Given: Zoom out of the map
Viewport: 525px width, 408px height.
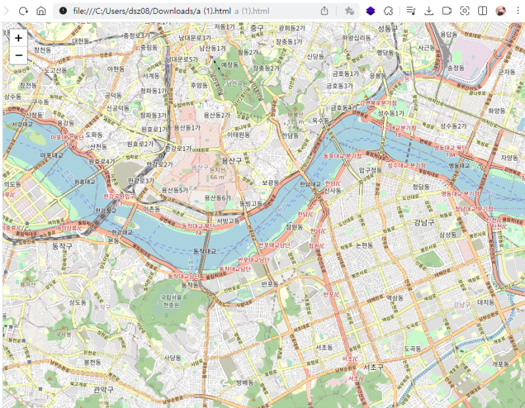Looking at the screenshot, I should 19,55.
